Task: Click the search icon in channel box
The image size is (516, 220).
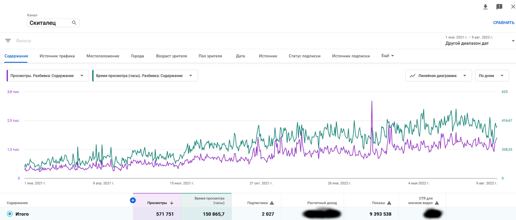Action: tap(74, 23)
